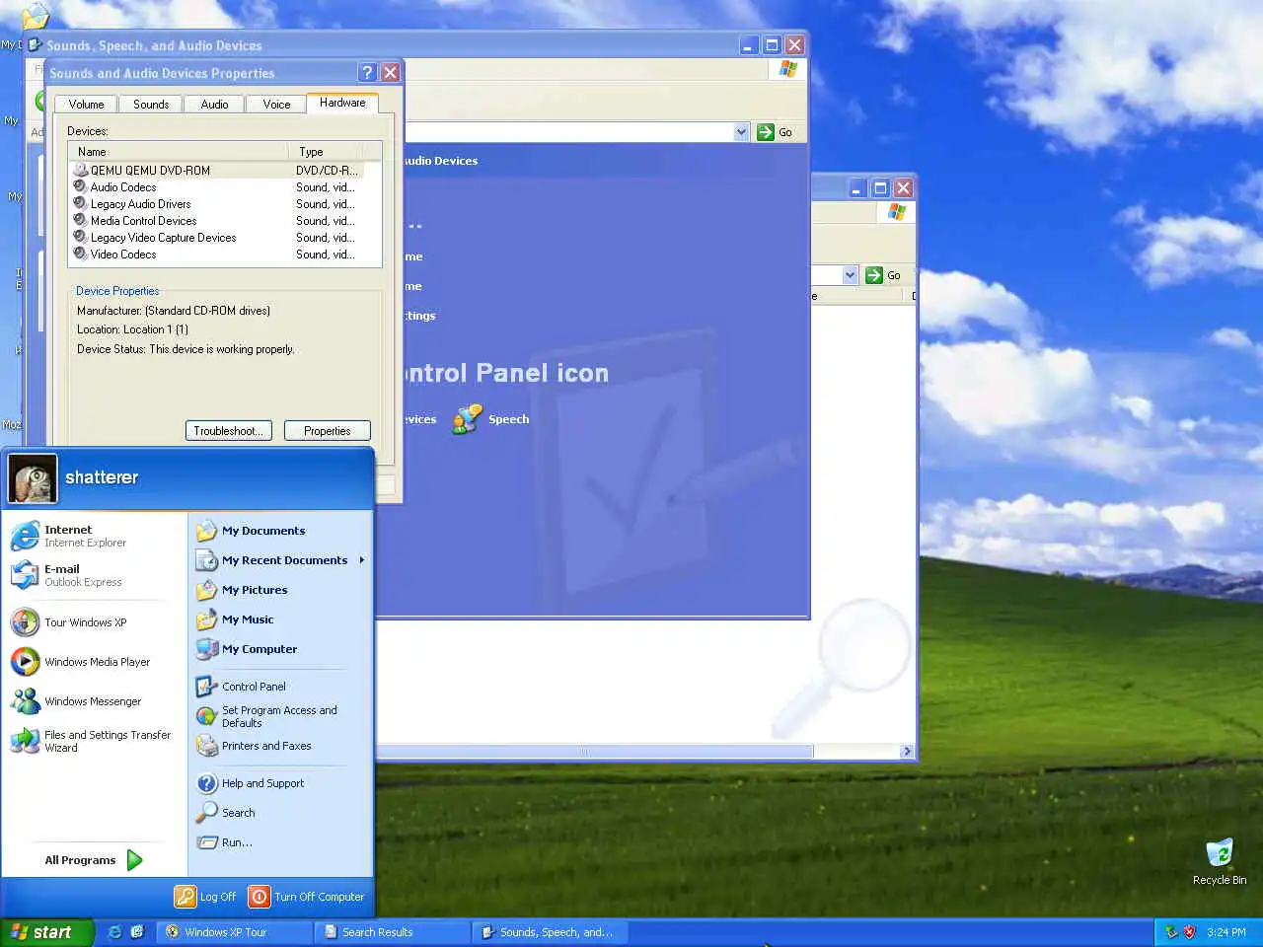Open Internet Explorer from Start menu
The height and width of the screenshot is (947, 1263).
point(95,536)
